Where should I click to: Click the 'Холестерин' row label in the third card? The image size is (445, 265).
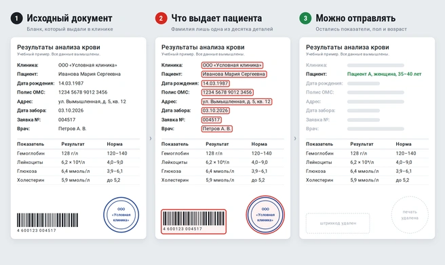click(x=320, y=180)
